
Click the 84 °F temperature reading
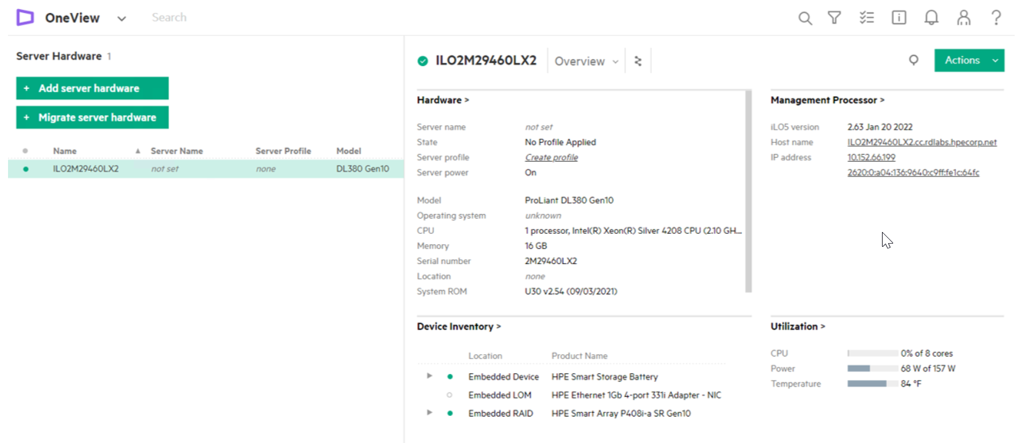(x=911, y=384)
